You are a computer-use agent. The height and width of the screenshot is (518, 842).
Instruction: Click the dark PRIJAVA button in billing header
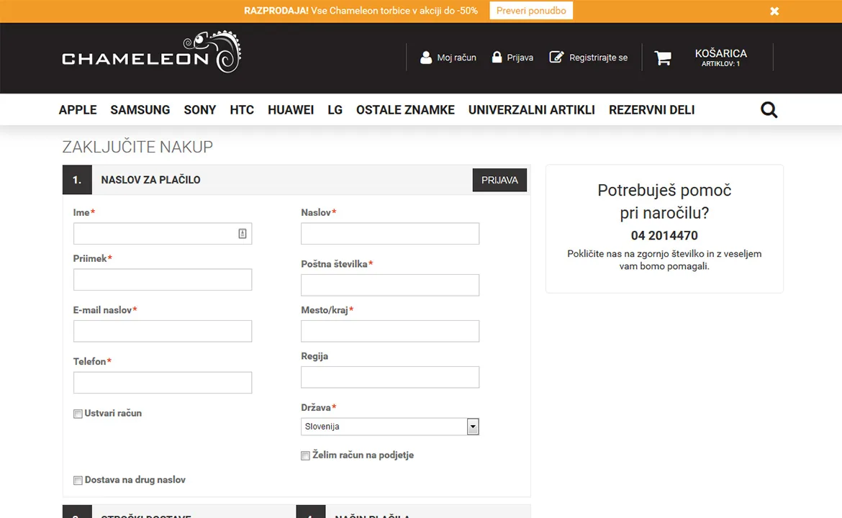coord(499,181)
